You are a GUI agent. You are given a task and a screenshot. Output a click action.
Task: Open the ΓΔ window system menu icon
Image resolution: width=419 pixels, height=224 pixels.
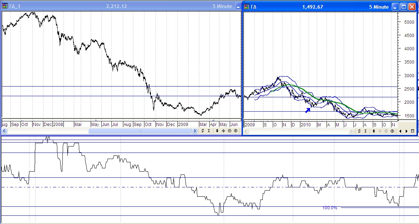tap(247, 6)
